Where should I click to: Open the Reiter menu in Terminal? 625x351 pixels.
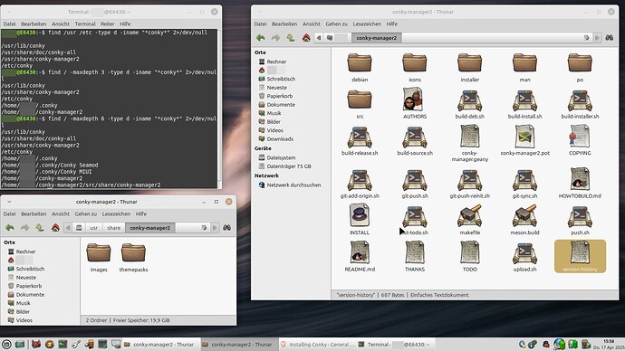107,24
